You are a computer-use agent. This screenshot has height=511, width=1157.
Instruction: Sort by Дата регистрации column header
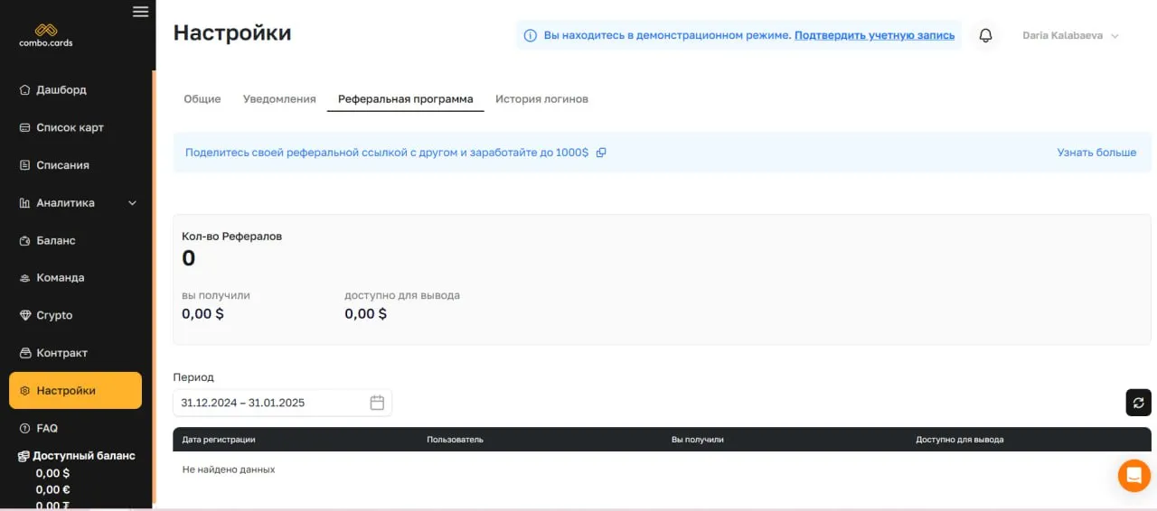pos(219,440)
